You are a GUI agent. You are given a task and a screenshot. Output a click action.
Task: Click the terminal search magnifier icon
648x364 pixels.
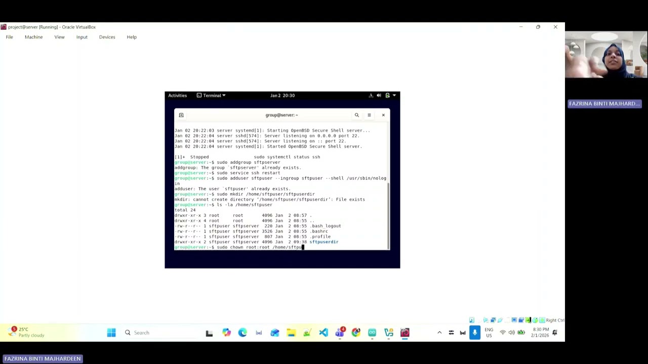point(357,115)
